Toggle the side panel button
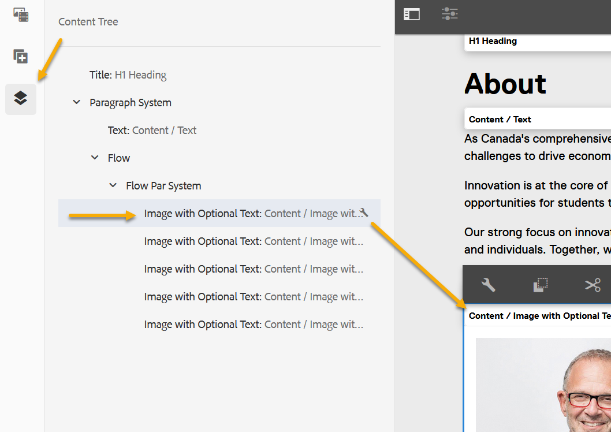The height and width of the screenshot is (432, 611). click(412, 14)
